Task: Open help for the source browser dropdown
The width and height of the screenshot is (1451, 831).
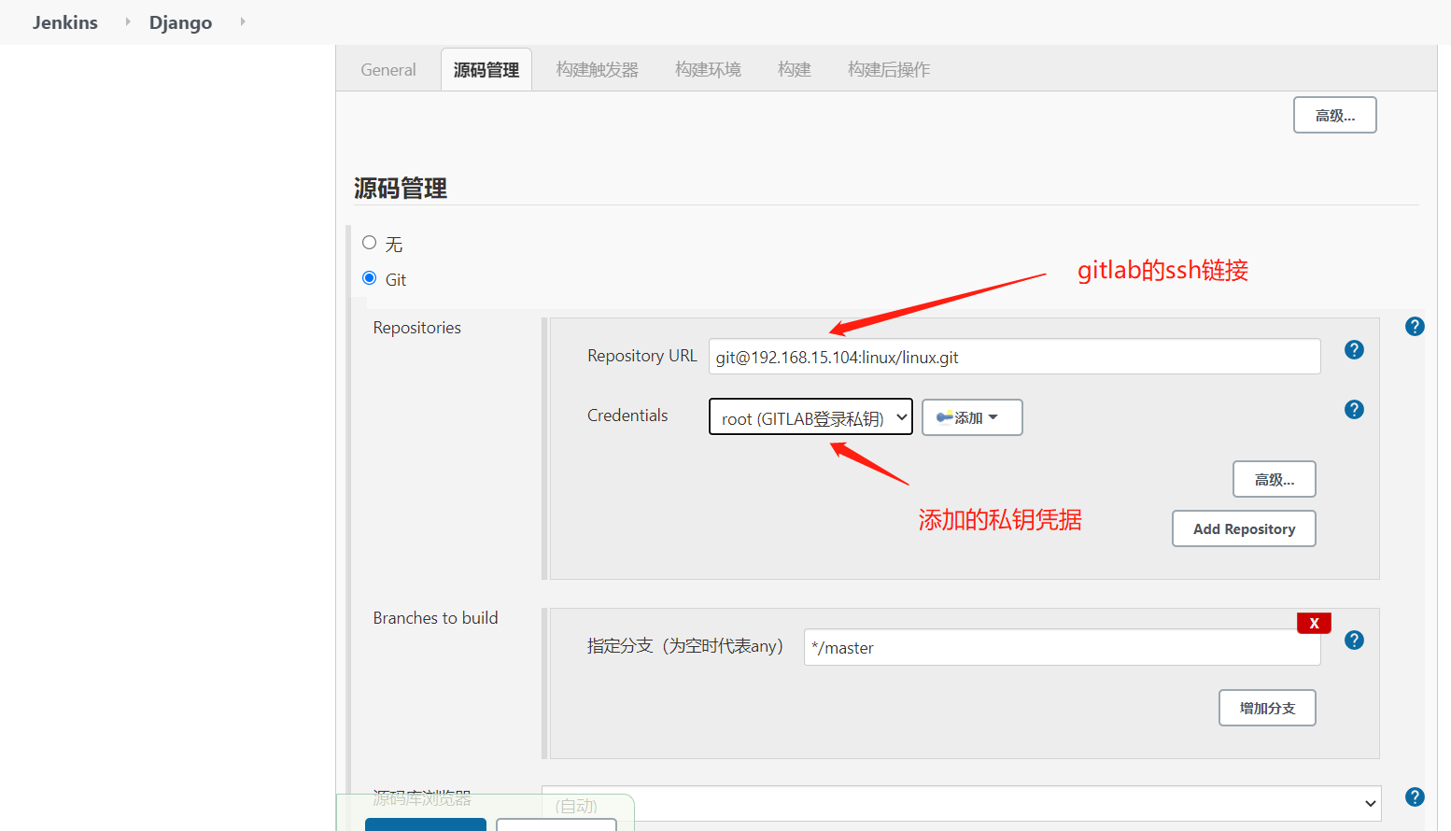Action: tap(1415, 796)
